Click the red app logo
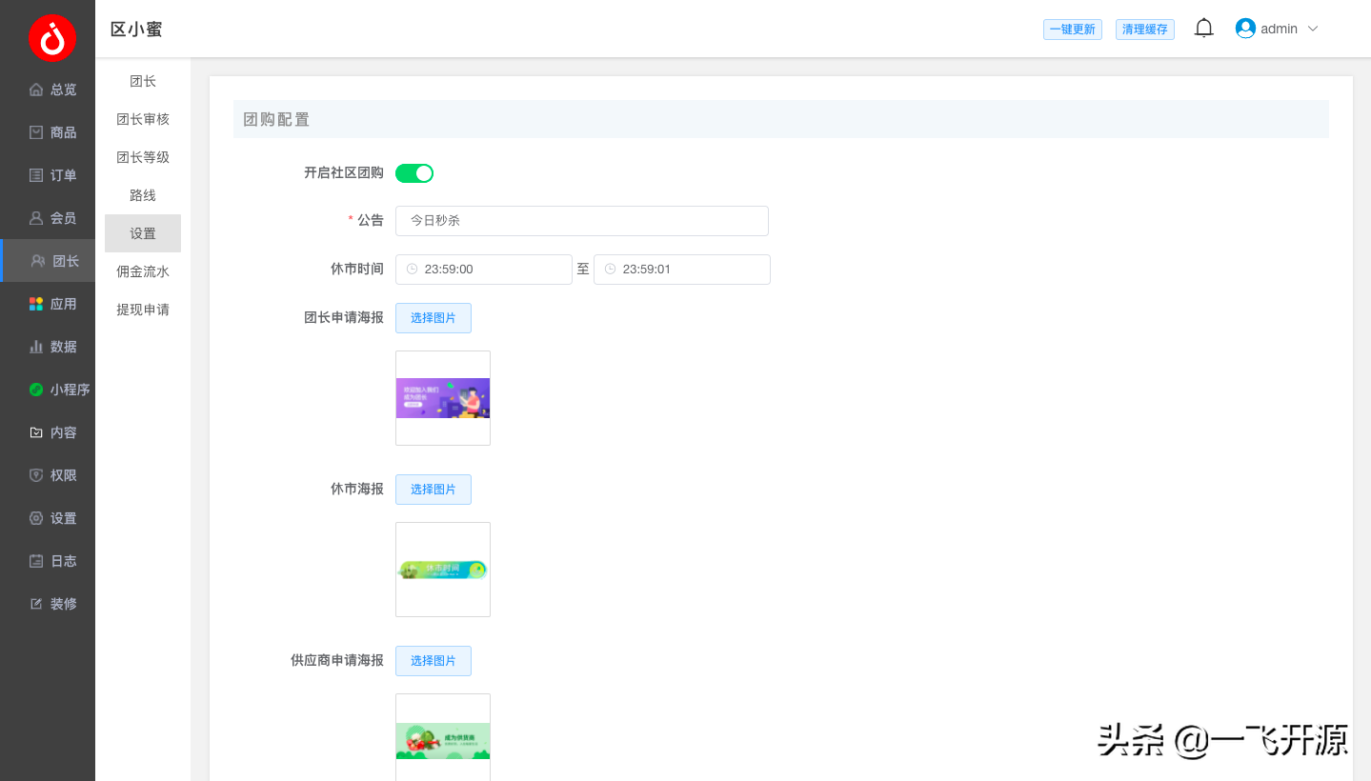The width and height of the screenshot is (1371, 781). (x=51, y=38)
